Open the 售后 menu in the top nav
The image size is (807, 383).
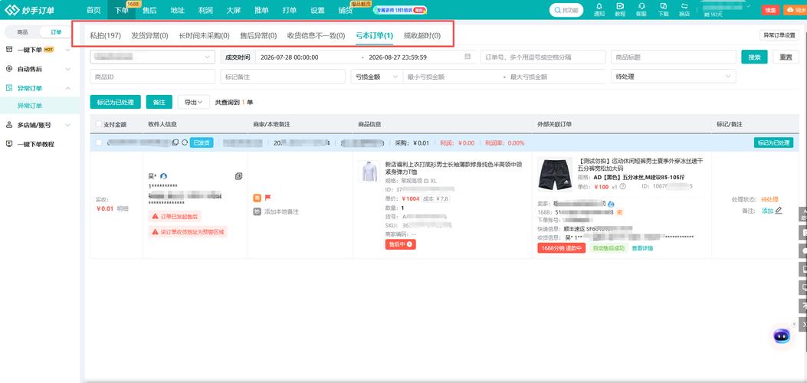149,10
